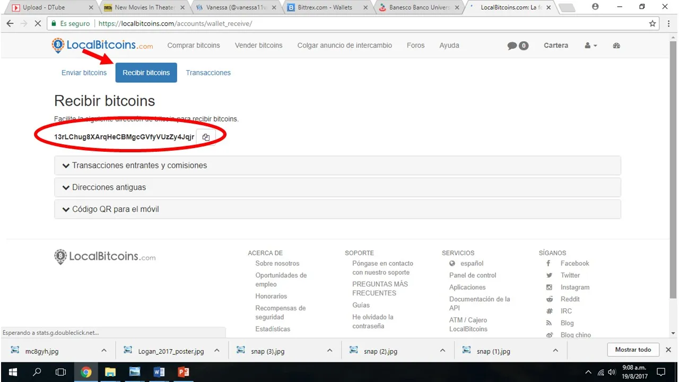
Task: Open Reddit footer link
Action: click(570, 299)
